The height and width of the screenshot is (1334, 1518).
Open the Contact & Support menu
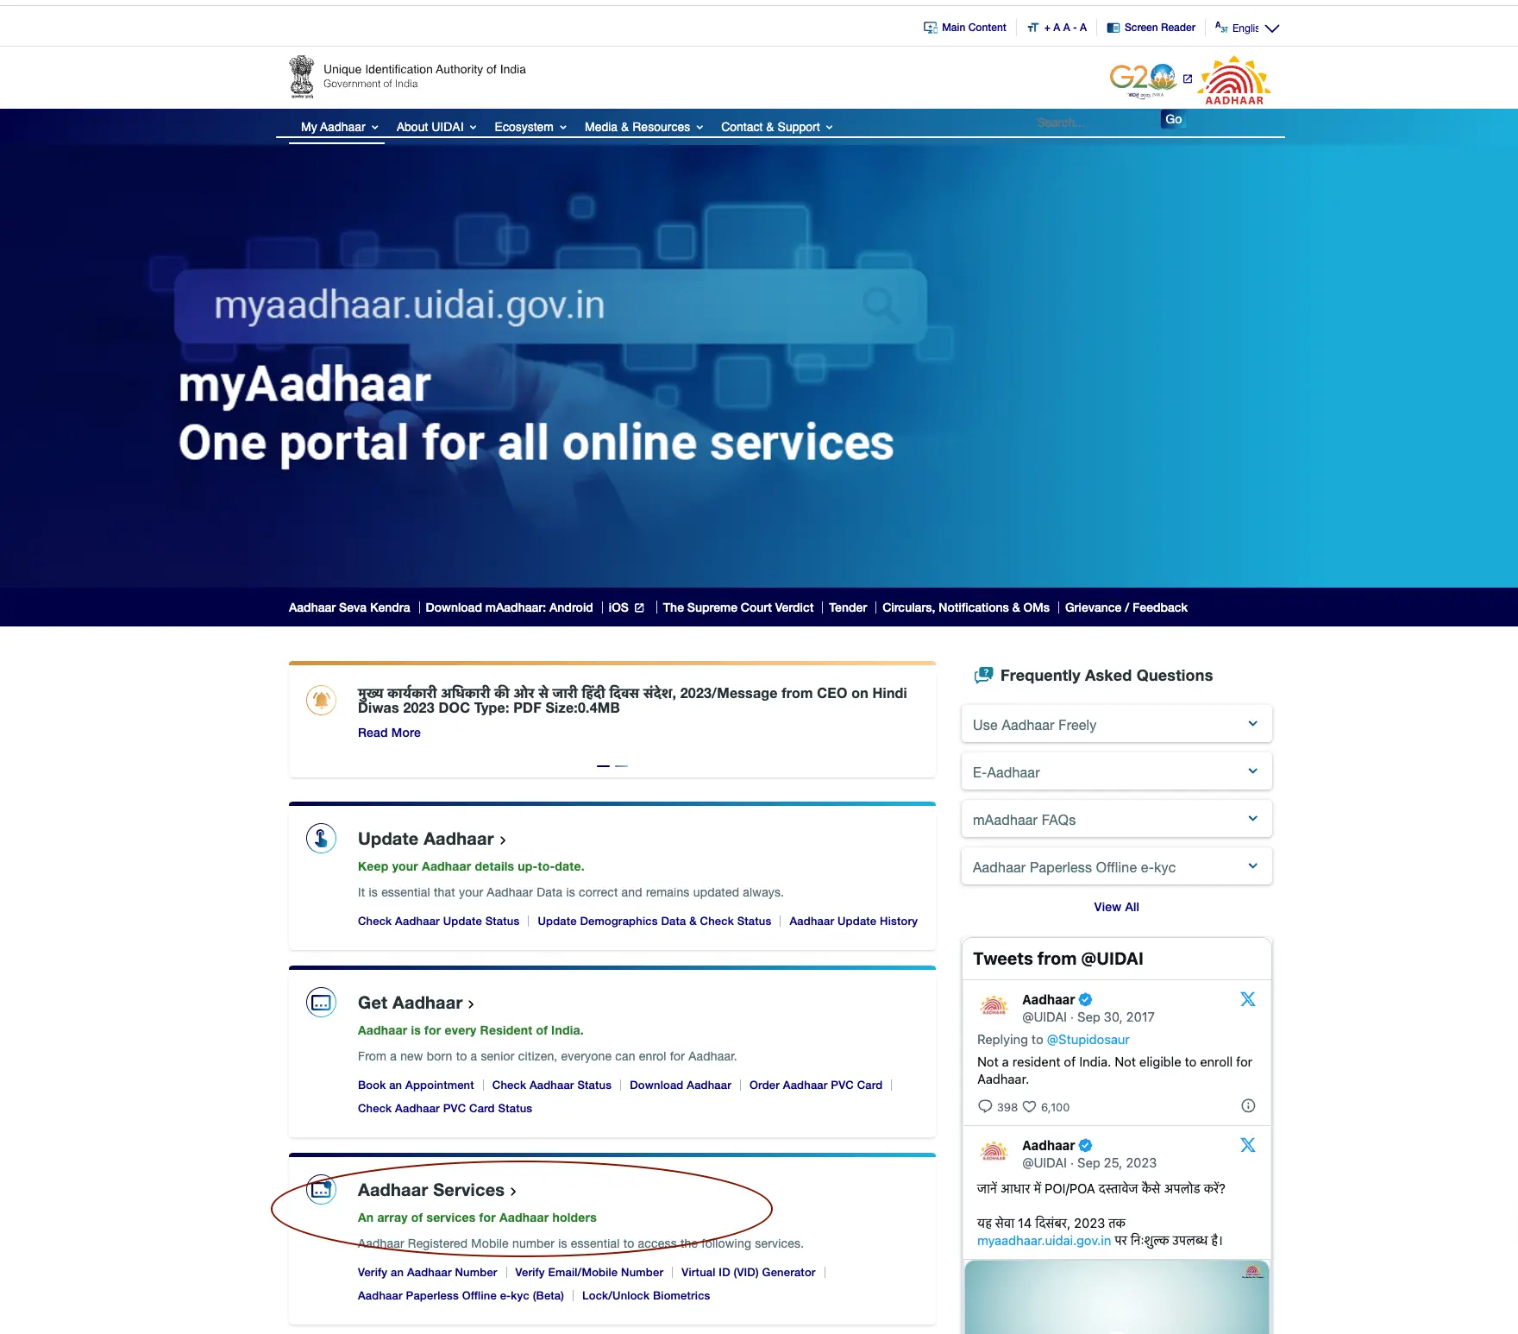pos(777,127)
